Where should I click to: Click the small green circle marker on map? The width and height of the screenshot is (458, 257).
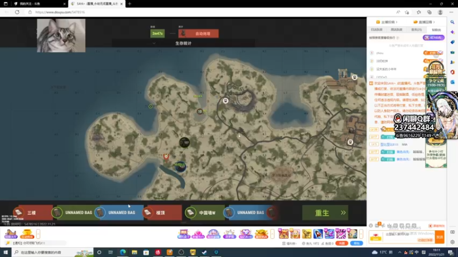(x=151, y=106)
